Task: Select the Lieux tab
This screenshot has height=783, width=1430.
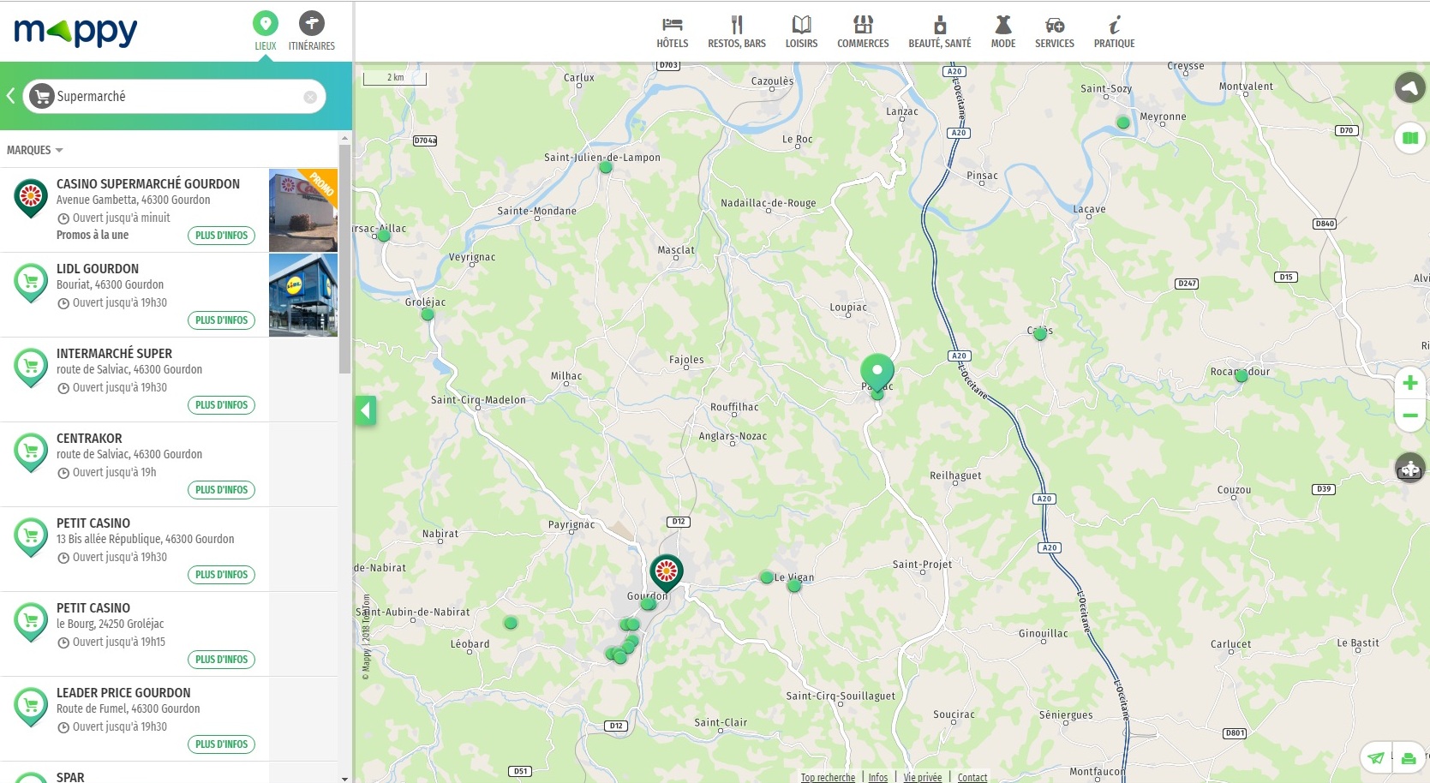Action: pyautogui.click(x=265, y=32)
